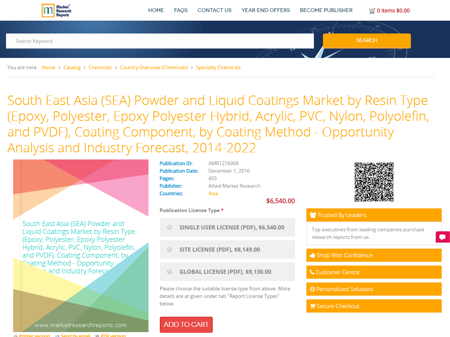Click the group icon on Trusted By Leaders
Image resolution: width=450 pixels, height=337 pixels.
point(312,215)
